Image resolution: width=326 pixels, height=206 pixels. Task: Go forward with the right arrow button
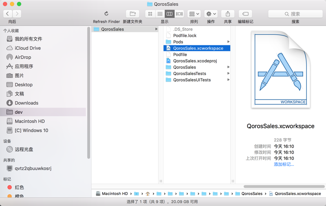coord(17,14)
